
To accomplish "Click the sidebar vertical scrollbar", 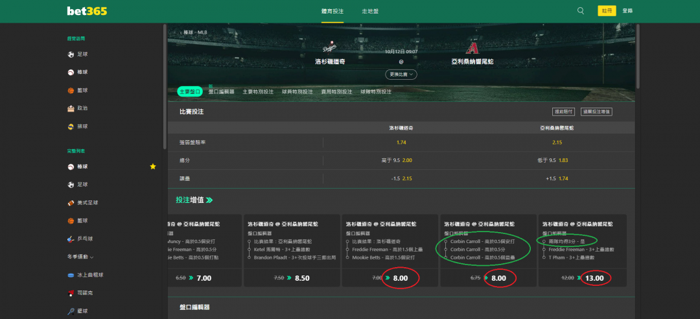I will click(x=165, y=87).
